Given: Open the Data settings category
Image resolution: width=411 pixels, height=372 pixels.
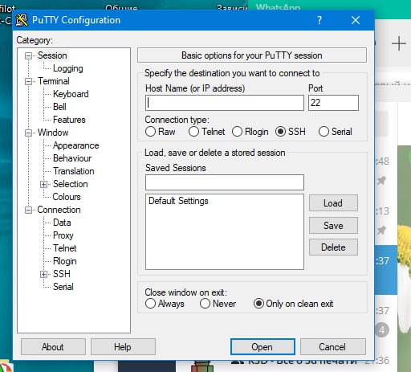Looking at the screenshot, I should coord(62,223).
